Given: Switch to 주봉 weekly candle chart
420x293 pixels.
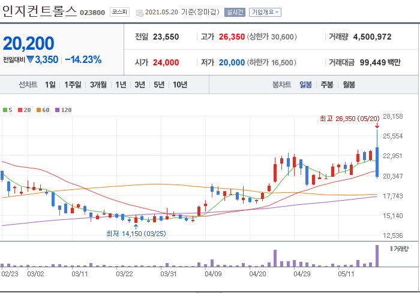Looking at the screenshot, I should (327, 85).
